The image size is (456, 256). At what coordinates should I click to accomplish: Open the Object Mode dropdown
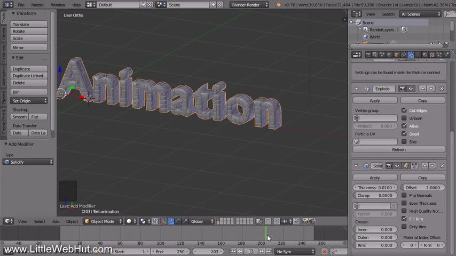tap(103, 221)
